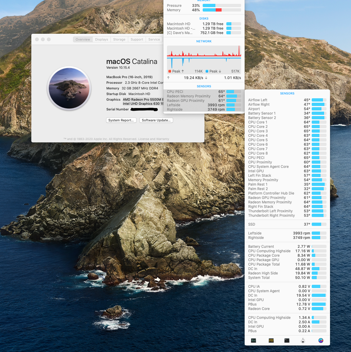Open Activity Monitor from iStat panel footer
The width and height of the screenshot is (351, 352).
pos(253,340)
